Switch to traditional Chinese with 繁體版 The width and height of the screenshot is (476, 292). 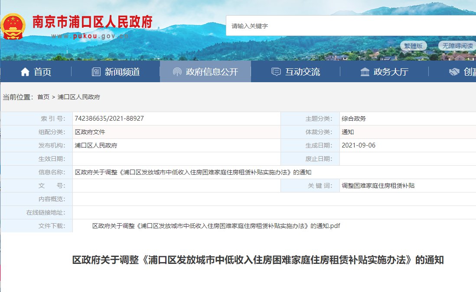pyautogui.click(x=413, y=46)
